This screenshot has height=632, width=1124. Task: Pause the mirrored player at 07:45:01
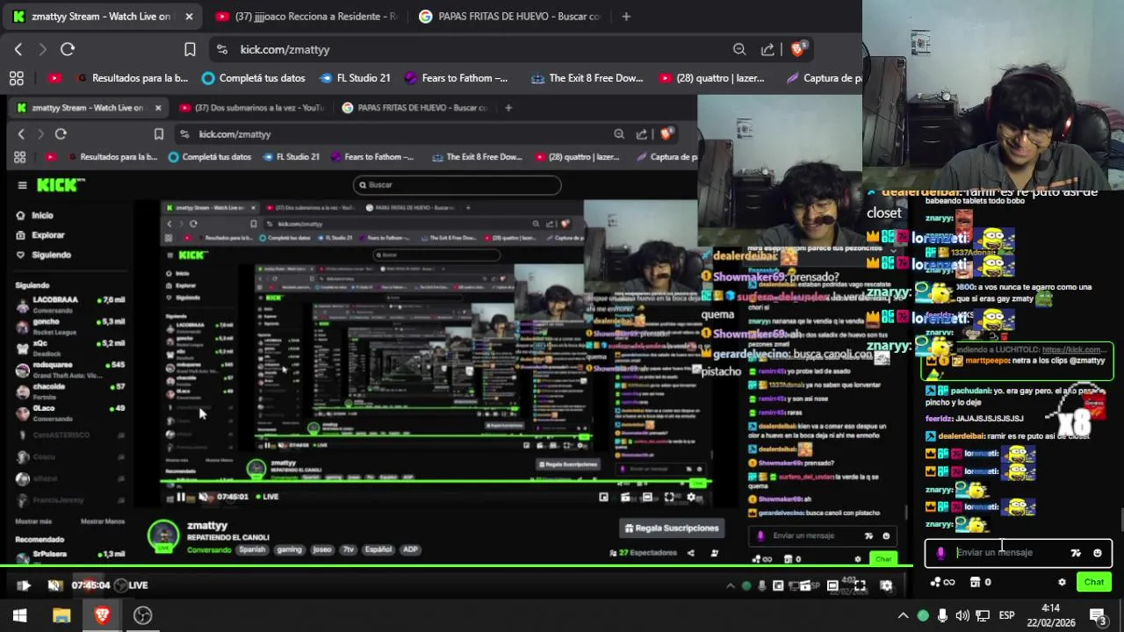coord(181,497)
